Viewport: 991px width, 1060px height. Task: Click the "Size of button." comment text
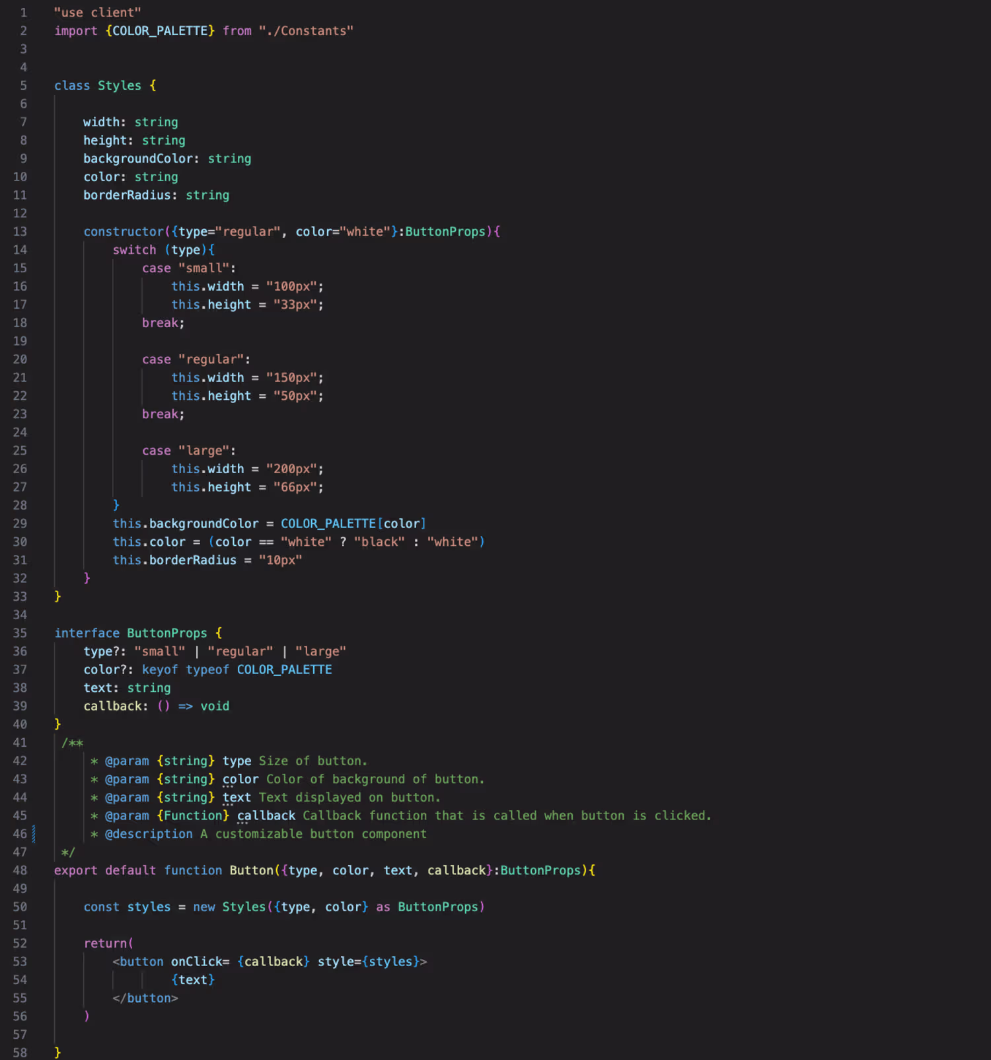(x=313, y=761)
